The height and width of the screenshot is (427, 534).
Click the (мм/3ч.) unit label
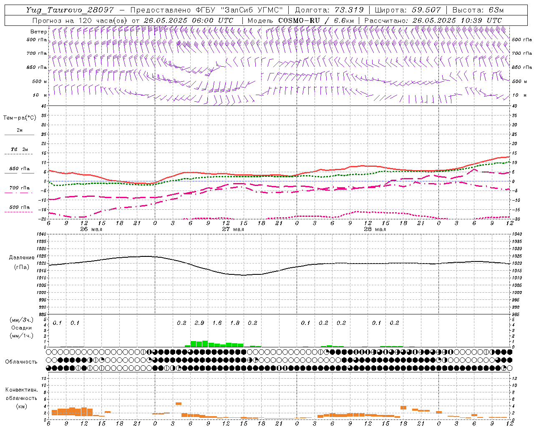pos(21,320)
